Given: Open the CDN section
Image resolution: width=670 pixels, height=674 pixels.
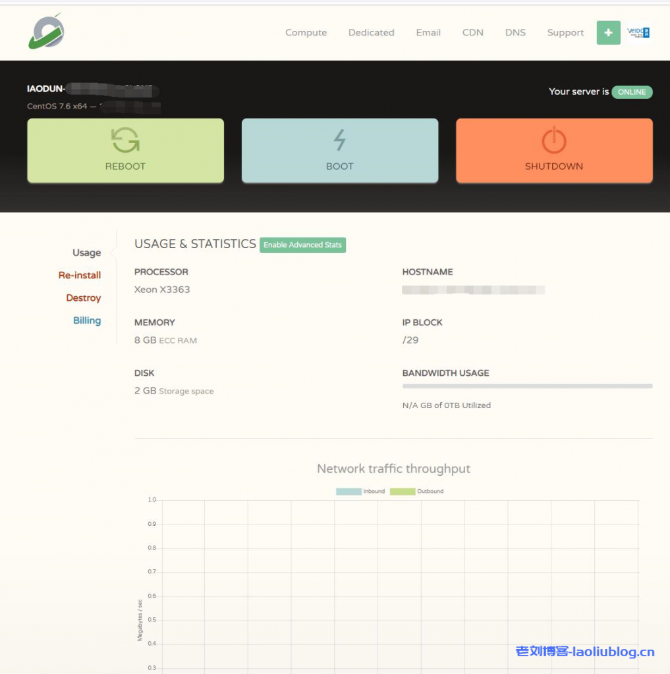Looking at the screenshot, I should [472, 32].
